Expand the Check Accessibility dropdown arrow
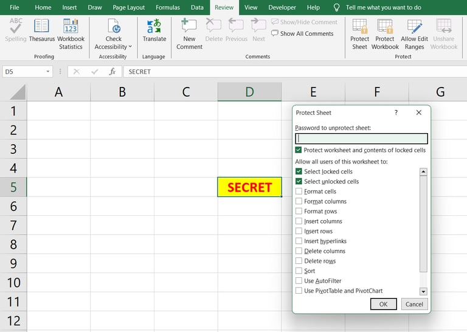The width and height of the screenshot is (467, 332). [x=130, y=46]
